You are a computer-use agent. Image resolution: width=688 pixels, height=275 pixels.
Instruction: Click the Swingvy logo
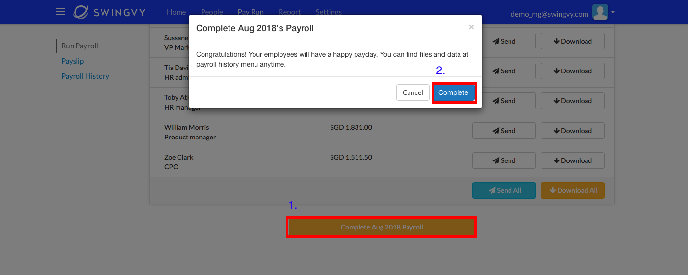pos(109,12)
